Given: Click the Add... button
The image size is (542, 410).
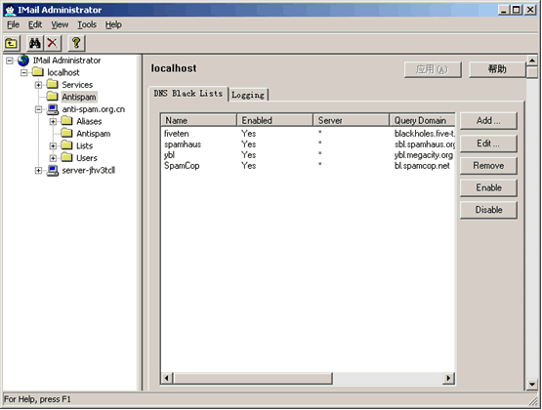Looking at the screenshot, I should (x=488, y=121).
